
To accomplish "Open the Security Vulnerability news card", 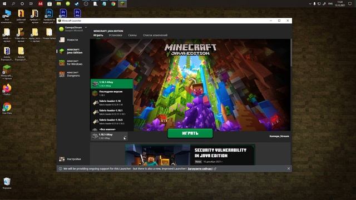I will pyautogui.click(x=190, y=154).
